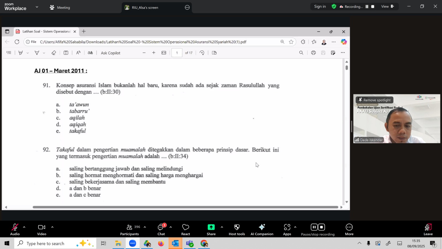442x249 pixels.
Task: Click the Windows search box in taskbar
Action: pyautogui.click(x=46, y=243)
